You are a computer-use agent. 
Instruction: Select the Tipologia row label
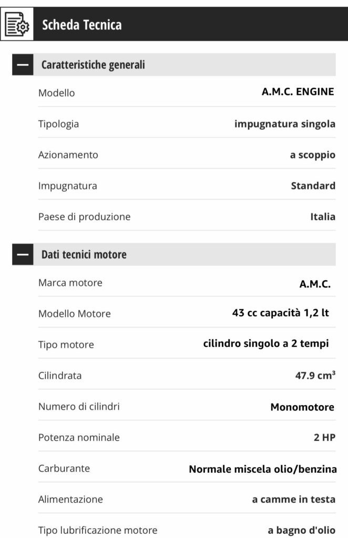click(58, 124)
